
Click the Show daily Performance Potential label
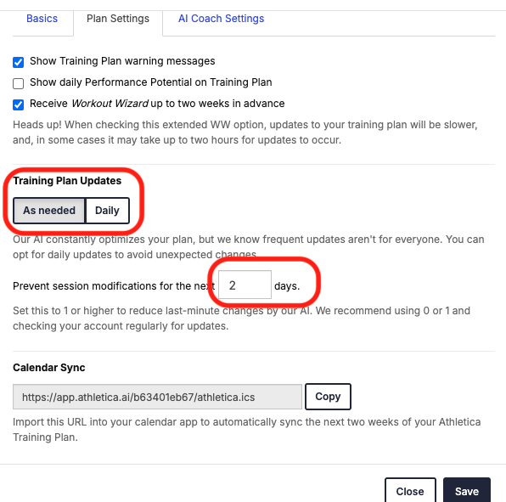coord(151,82)
